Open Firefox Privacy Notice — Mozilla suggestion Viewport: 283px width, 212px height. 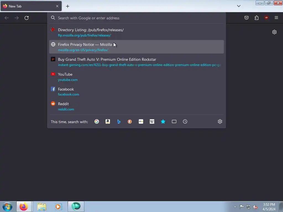click(x=137, y=47)
